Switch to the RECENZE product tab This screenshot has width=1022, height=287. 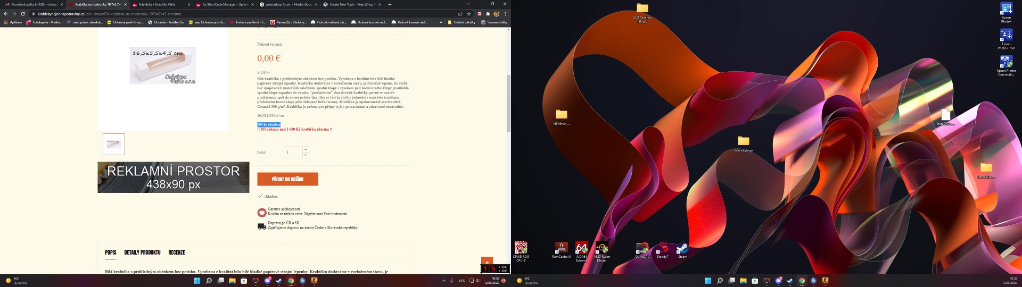pyautogui.click(x=177, y=252)
